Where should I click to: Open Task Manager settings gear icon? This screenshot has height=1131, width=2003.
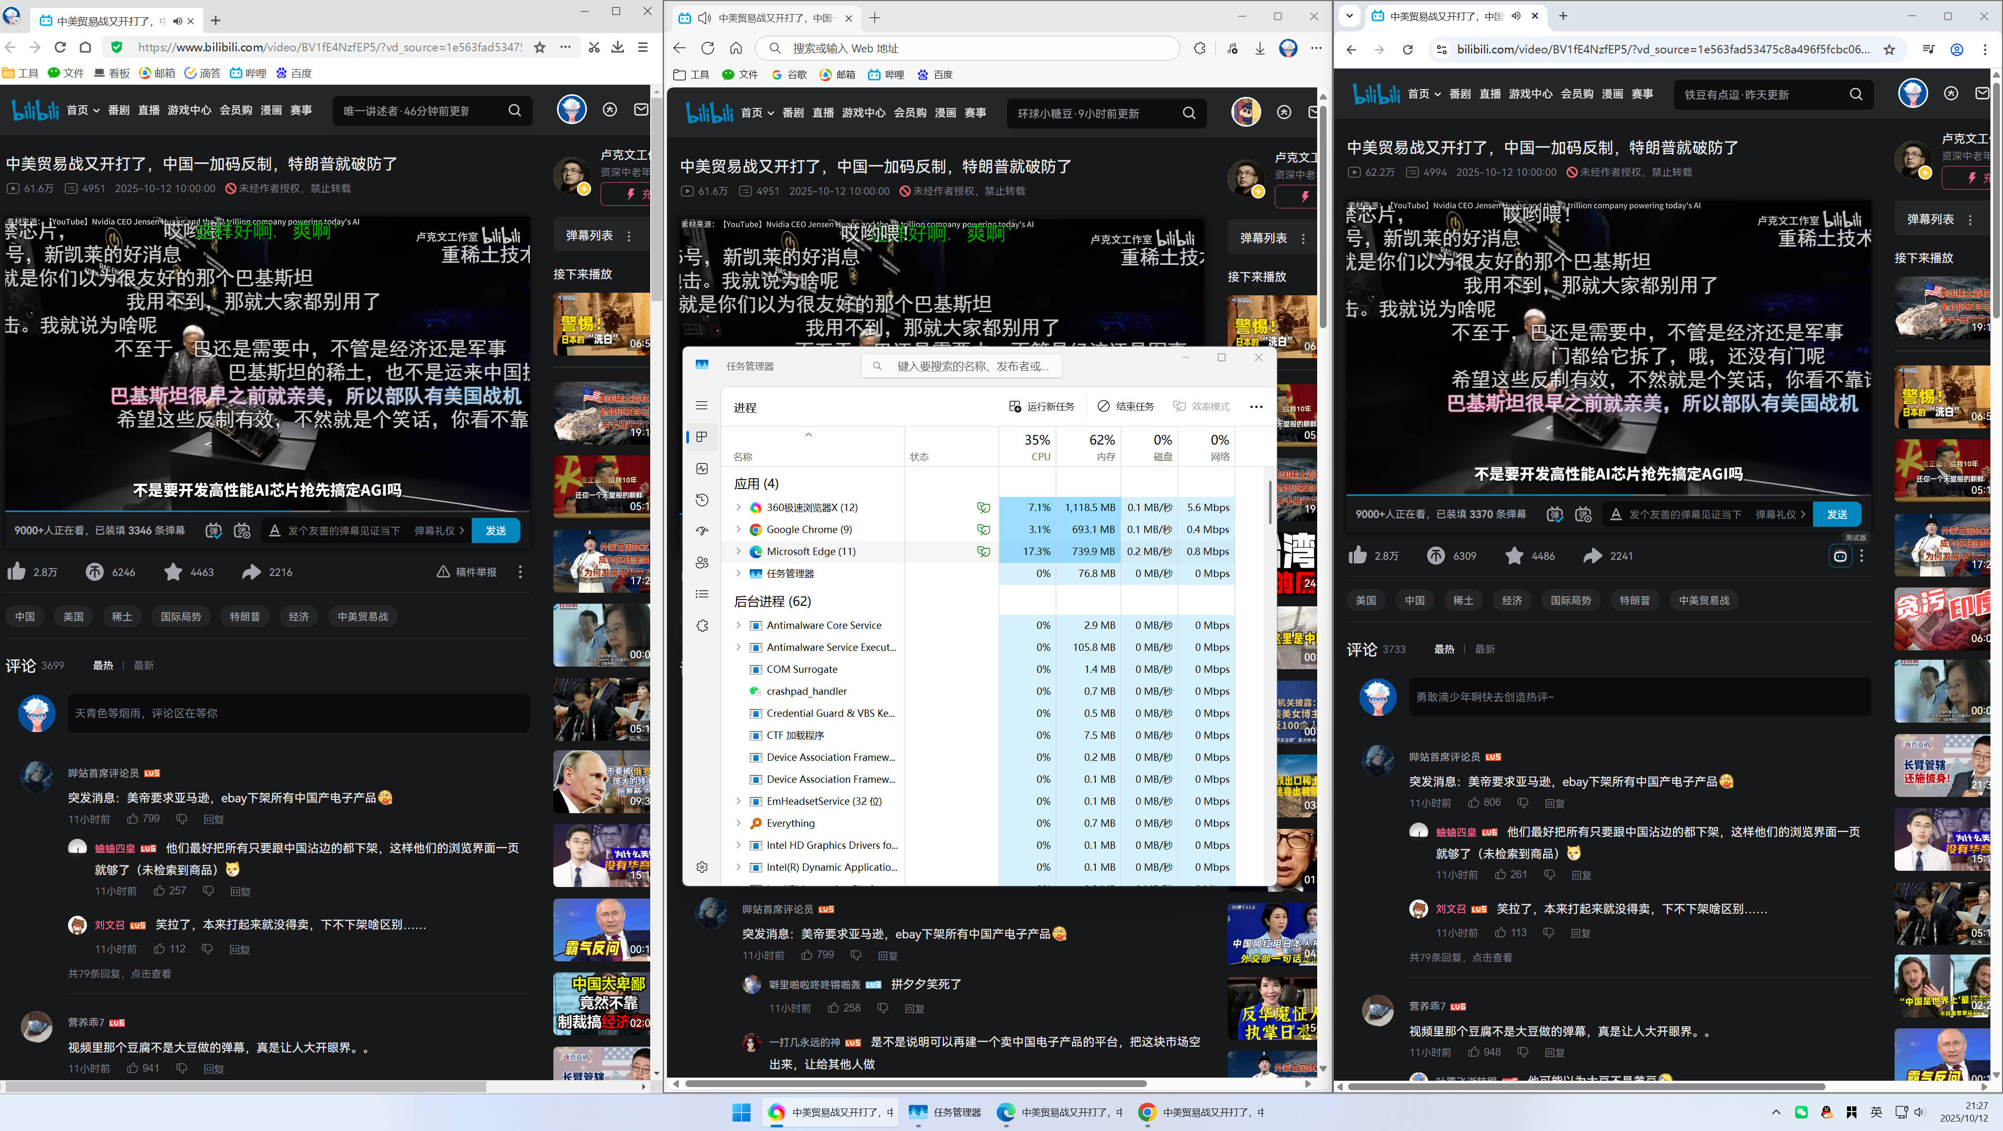tap(702, 867)
